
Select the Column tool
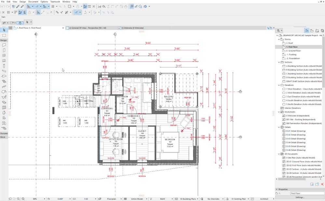(x=4, y=66)
